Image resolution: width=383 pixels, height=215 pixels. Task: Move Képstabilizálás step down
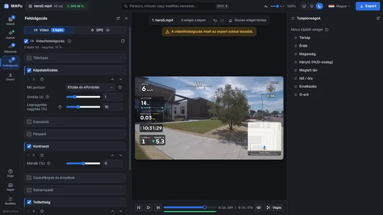point(121,79)
